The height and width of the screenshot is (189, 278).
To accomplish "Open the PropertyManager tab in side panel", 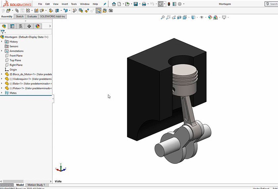I will (x=12, y=26).
